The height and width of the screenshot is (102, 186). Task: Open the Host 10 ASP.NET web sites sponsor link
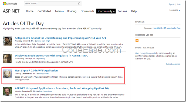pyautogui.click(x=166, y=28)
